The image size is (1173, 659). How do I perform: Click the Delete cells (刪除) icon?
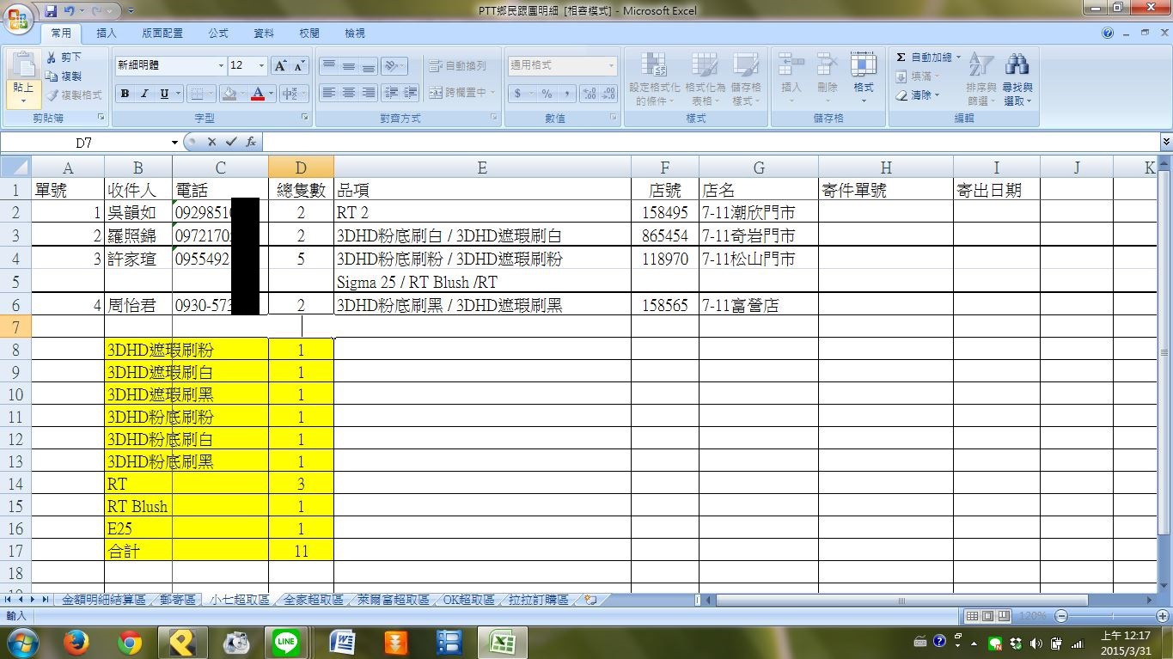828,79
